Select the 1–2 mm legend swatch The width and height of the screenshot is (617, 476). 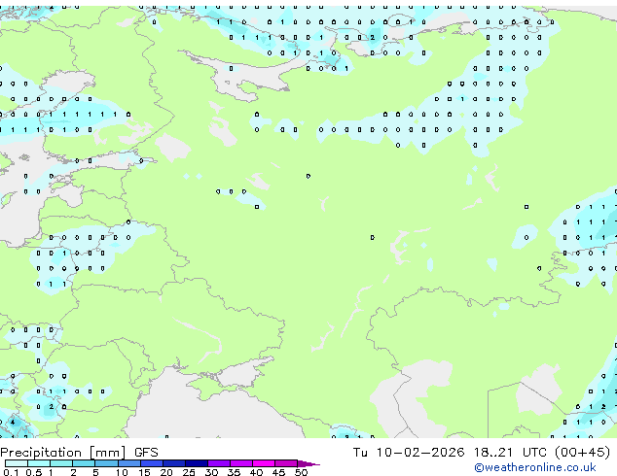tap(61, 463)
